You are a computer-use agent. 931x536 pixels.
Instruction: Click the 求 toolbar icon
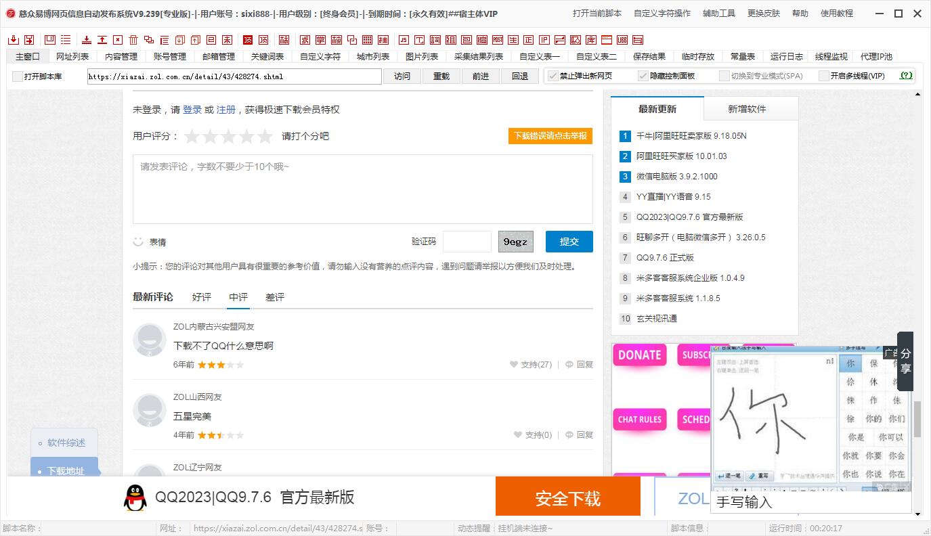tap(305, 40)
